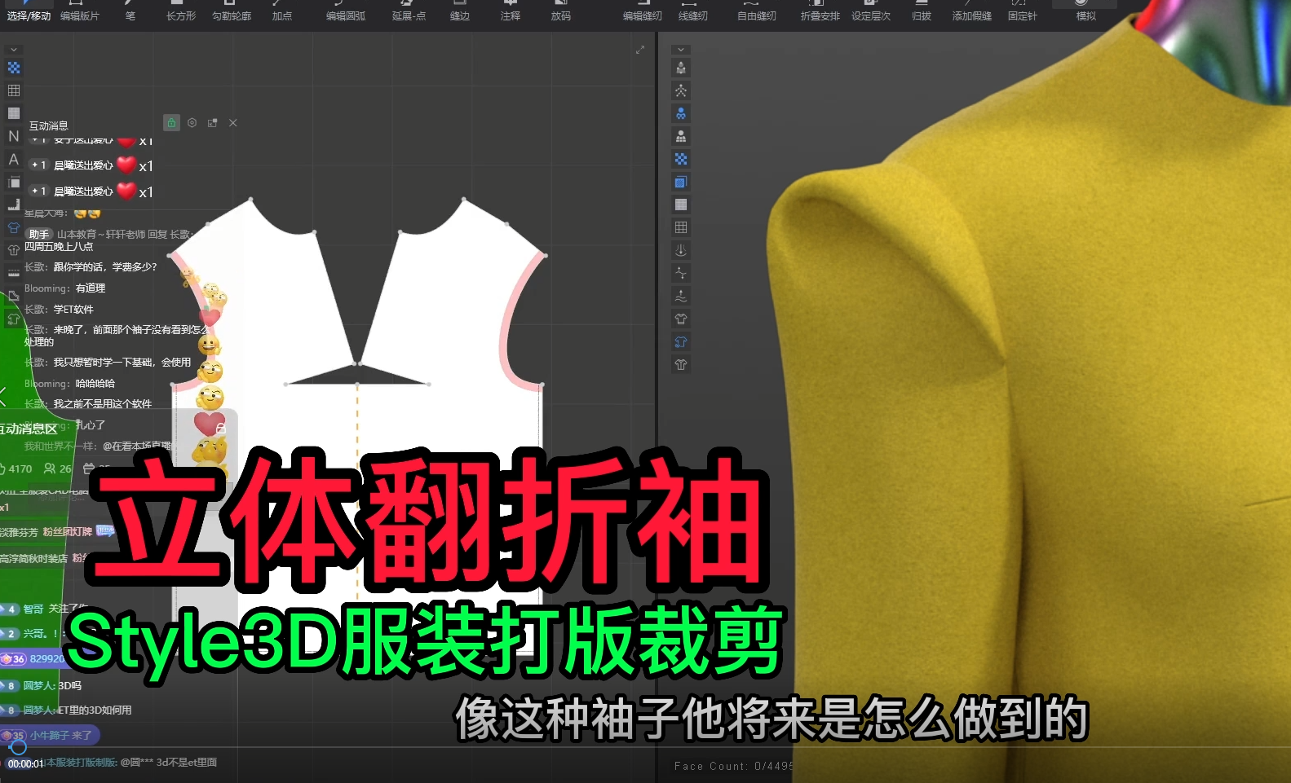Choose the 固定针 pin tool
The height and width of the screenshot is (783, 1291).
point(1023,11)
